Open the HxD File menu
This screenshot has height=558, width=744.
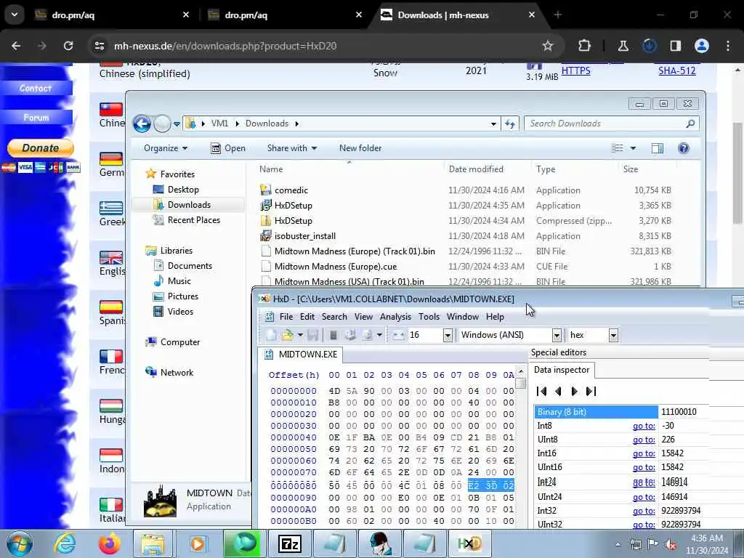coord(286,317)
